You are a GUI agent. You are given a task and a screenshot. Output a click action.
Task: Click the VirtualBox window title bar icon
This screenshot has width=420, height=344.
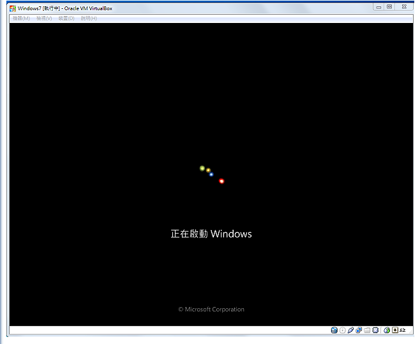tap(13, 8)
